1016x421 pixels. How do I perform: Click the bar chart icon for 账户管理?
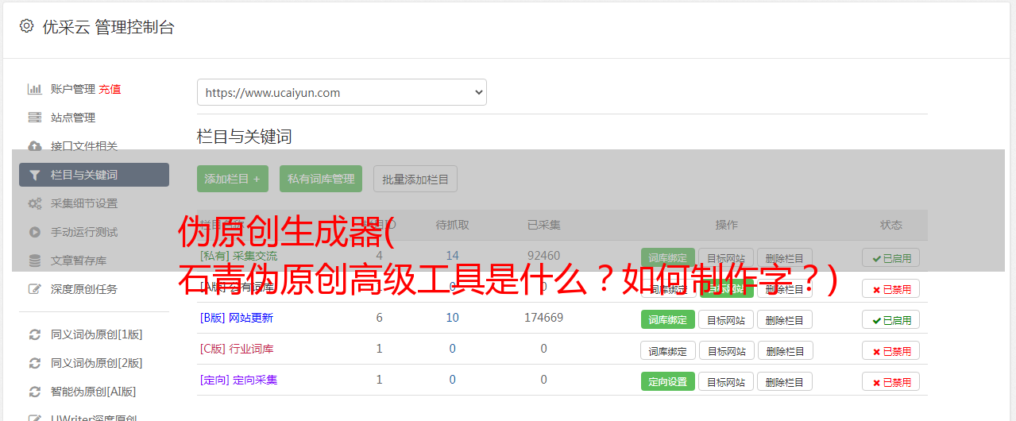click(x=35, y=89)
